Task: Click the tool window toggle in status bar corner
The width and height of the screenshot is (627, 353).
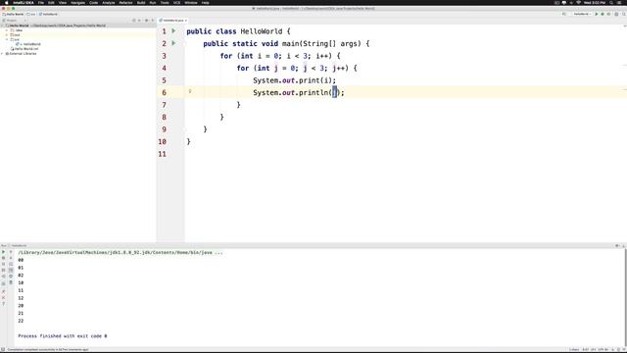Action: 3,349
